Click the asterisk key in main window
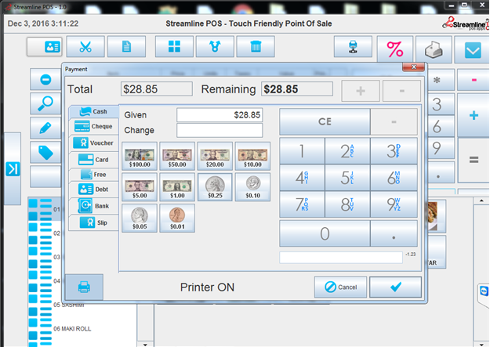 437,80
